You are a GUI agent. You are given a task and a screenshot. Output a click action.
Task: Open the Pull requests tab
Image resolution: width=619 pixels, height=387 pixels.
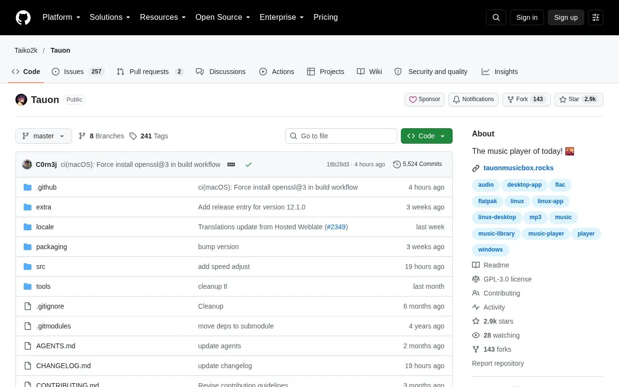(x=150, y=72)
